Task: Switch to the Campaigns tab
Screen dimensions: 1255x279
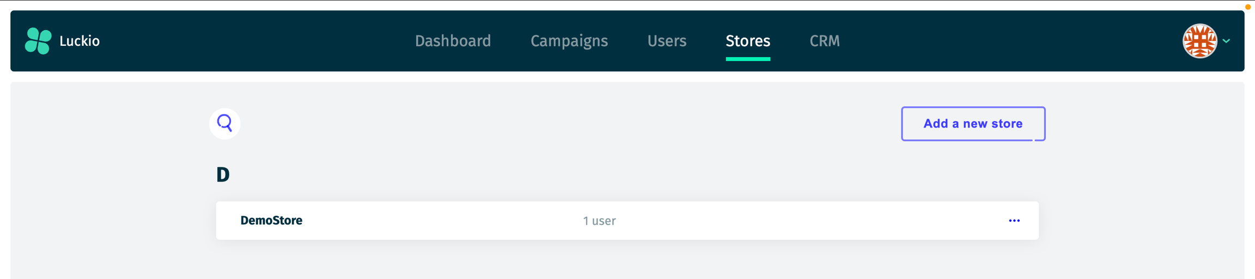Action: pyautogui.click(x=569, y=41)
